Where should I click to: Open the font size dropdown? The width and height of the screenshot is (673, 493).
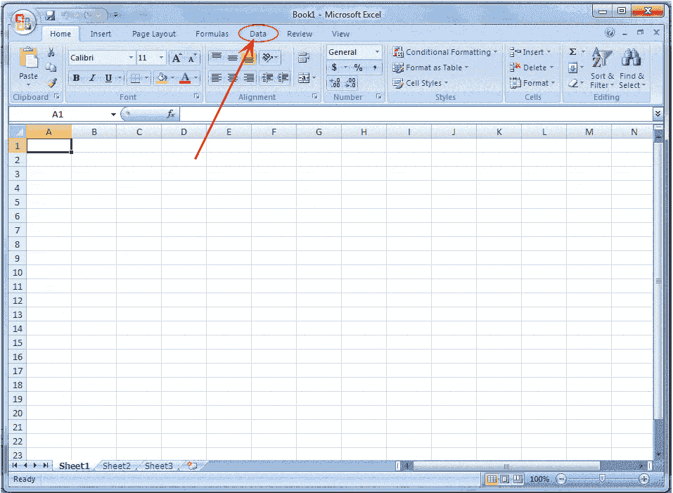tap(160, 57)
